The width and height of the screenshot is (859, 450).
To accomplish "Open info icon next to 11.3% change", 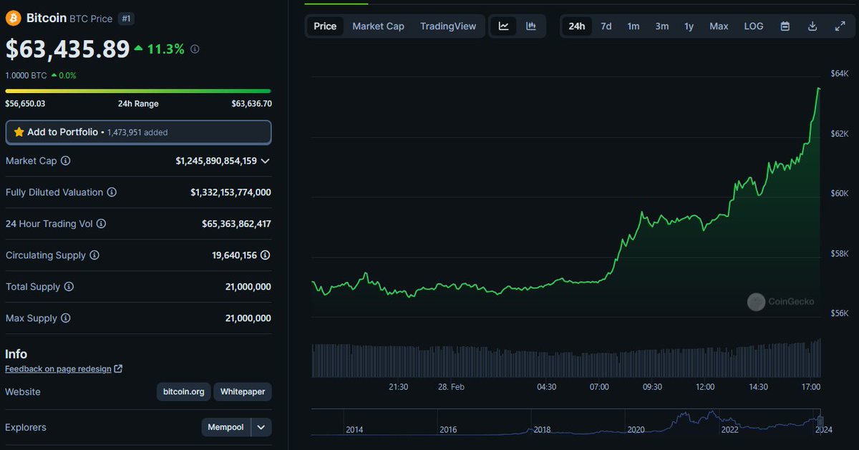I will pos(195,49).
